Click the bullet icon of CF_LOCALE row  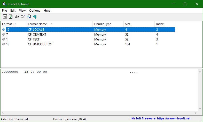pos(4,29)
